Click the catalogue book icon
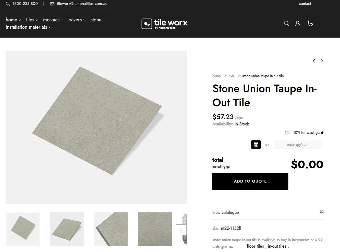 point(322,212)
